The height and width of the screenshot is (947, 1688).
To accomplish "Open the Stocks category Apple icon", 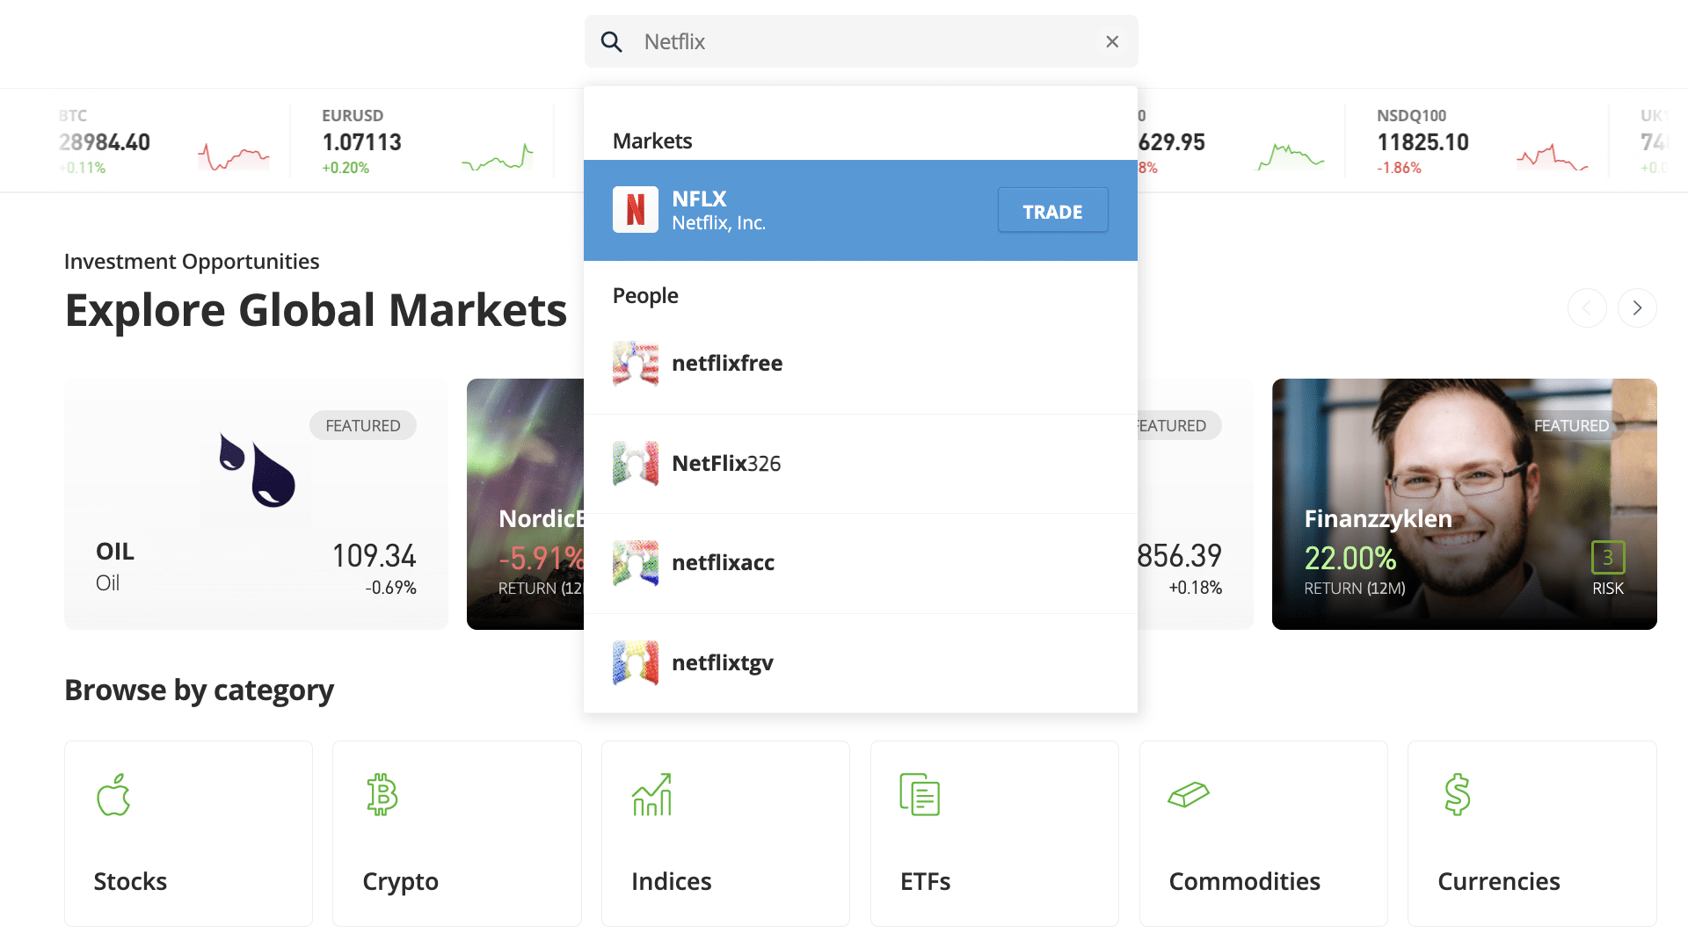I will 113,795.
